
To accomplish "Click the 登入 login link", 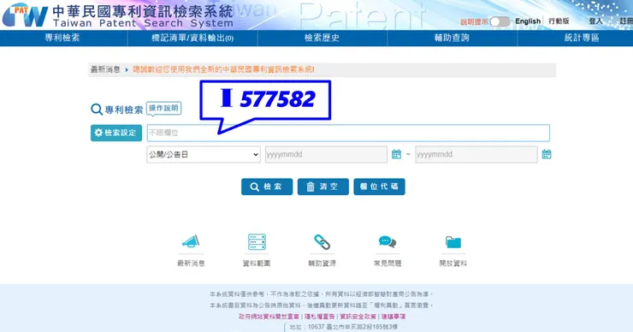I will click(x=595, y=21).
